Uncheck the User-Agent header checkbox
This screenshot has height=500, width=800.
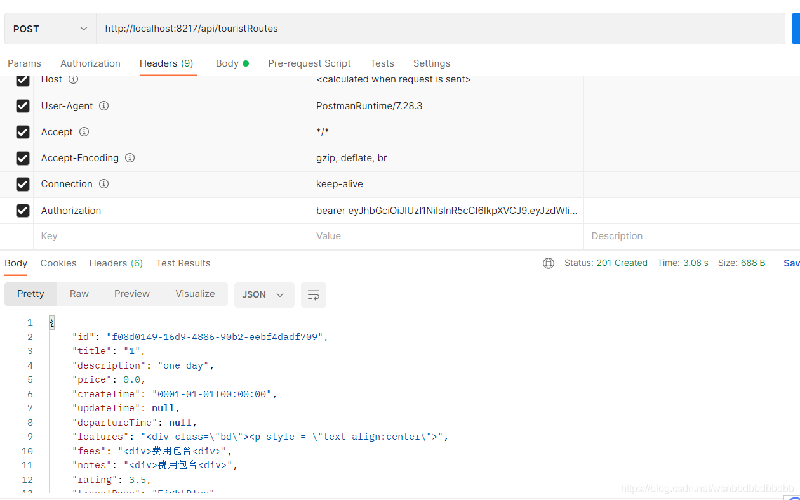click(23, 106)
